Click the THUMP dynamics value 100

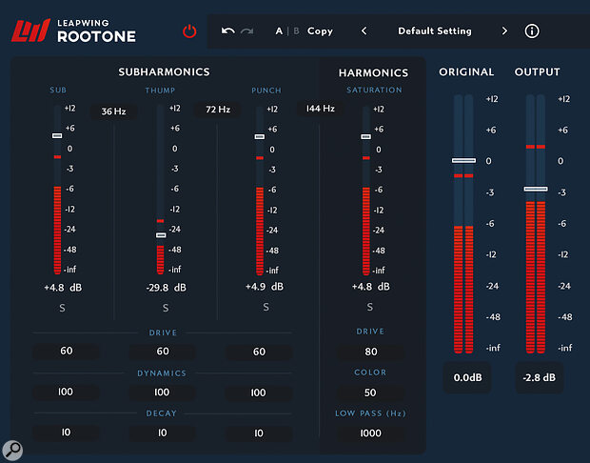click(162, 393)
